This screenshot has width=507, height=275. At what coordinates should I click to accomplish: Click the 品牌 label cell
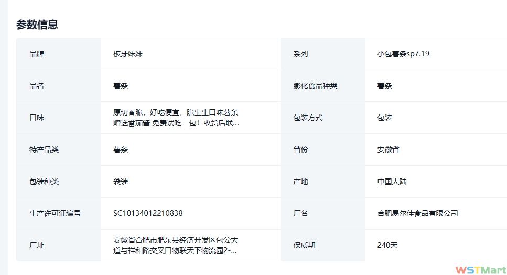[37, 54]
